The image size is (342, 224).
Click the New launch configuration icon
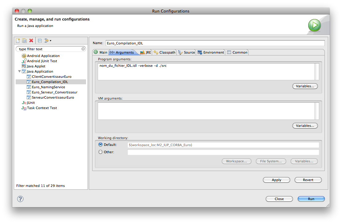point(18,40)
